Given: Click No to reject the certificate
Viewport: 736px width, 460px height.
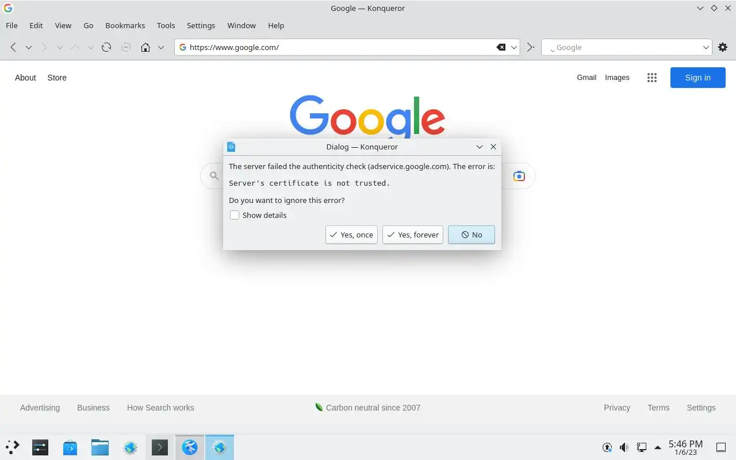Looking at the screenshot, I should (471, 235).
